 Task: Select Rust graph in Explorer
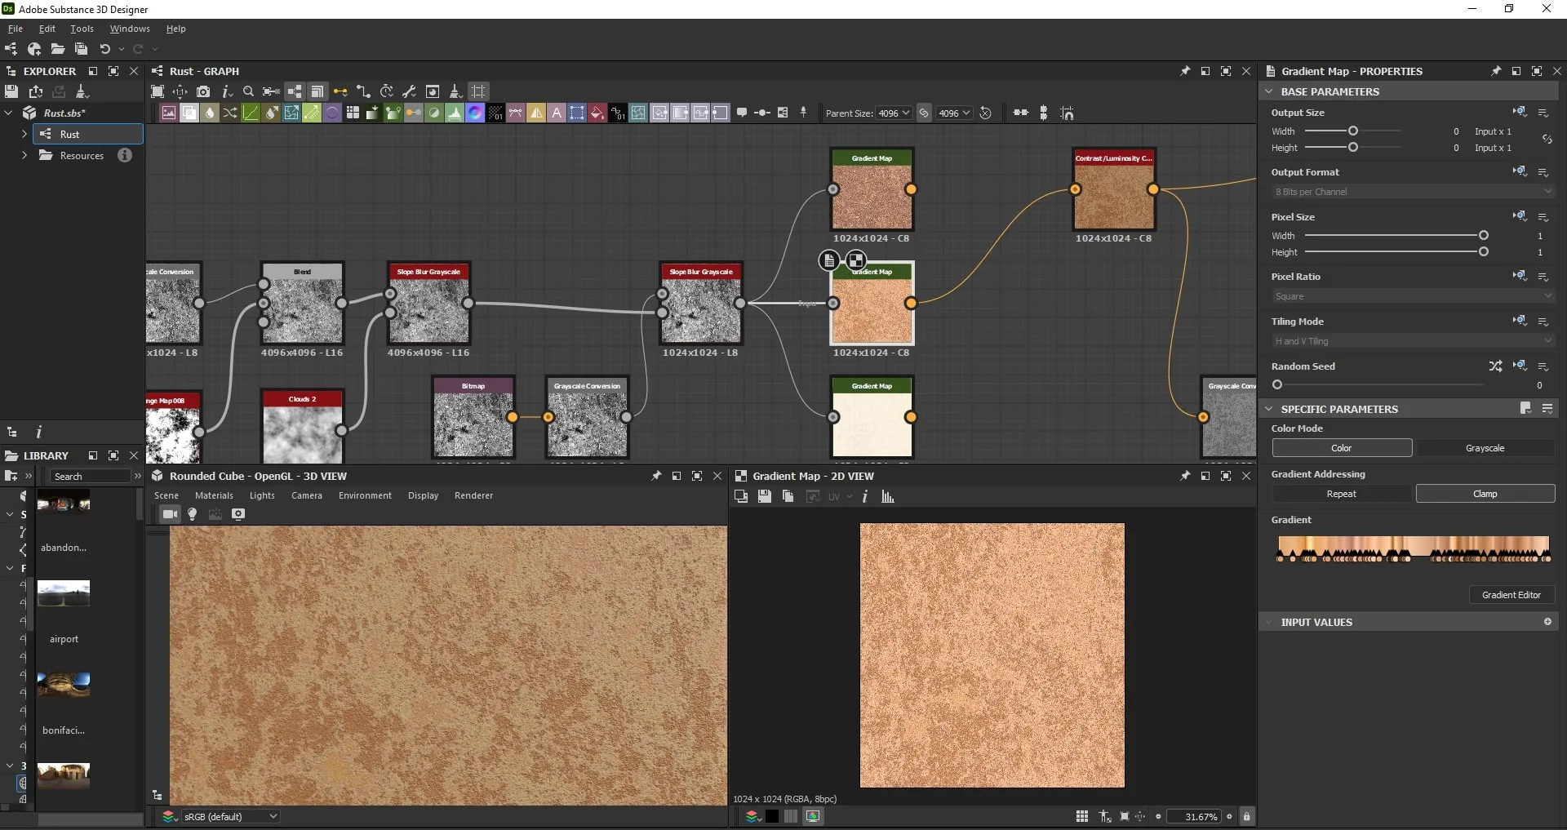(88, 134)
